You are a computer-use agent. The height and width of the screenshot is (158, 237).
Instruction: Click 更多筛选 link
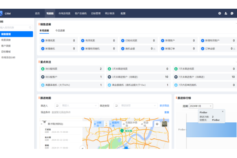point(164,105)
